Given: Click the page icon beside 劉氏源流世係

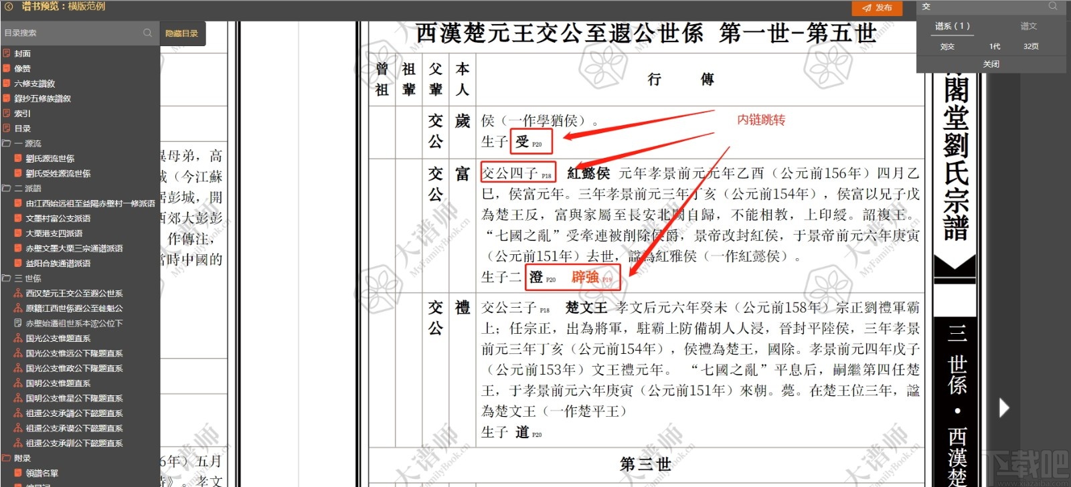Looking at the screenshot, I should tap(18, 159).
